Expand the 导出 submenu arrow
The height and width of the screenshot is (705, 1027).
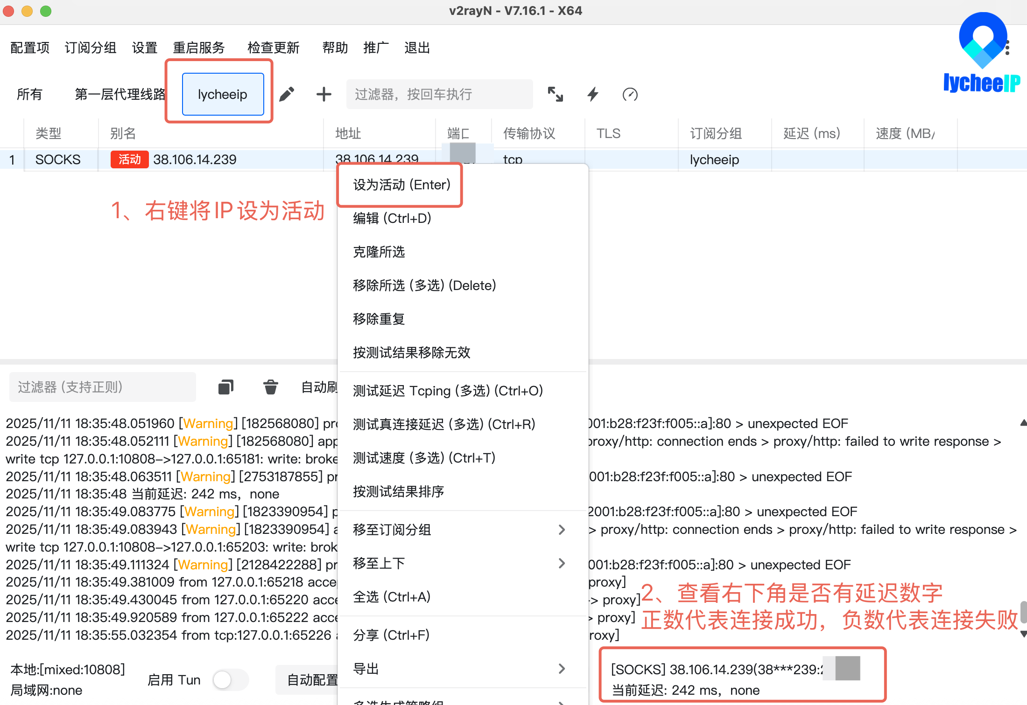[x=562, y=669]
